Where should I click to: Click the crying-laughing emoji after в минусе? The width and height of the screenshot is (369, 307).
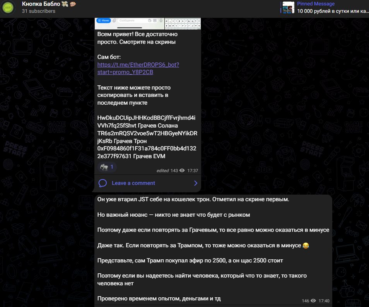pyautogui.click(x=306, y=245)
